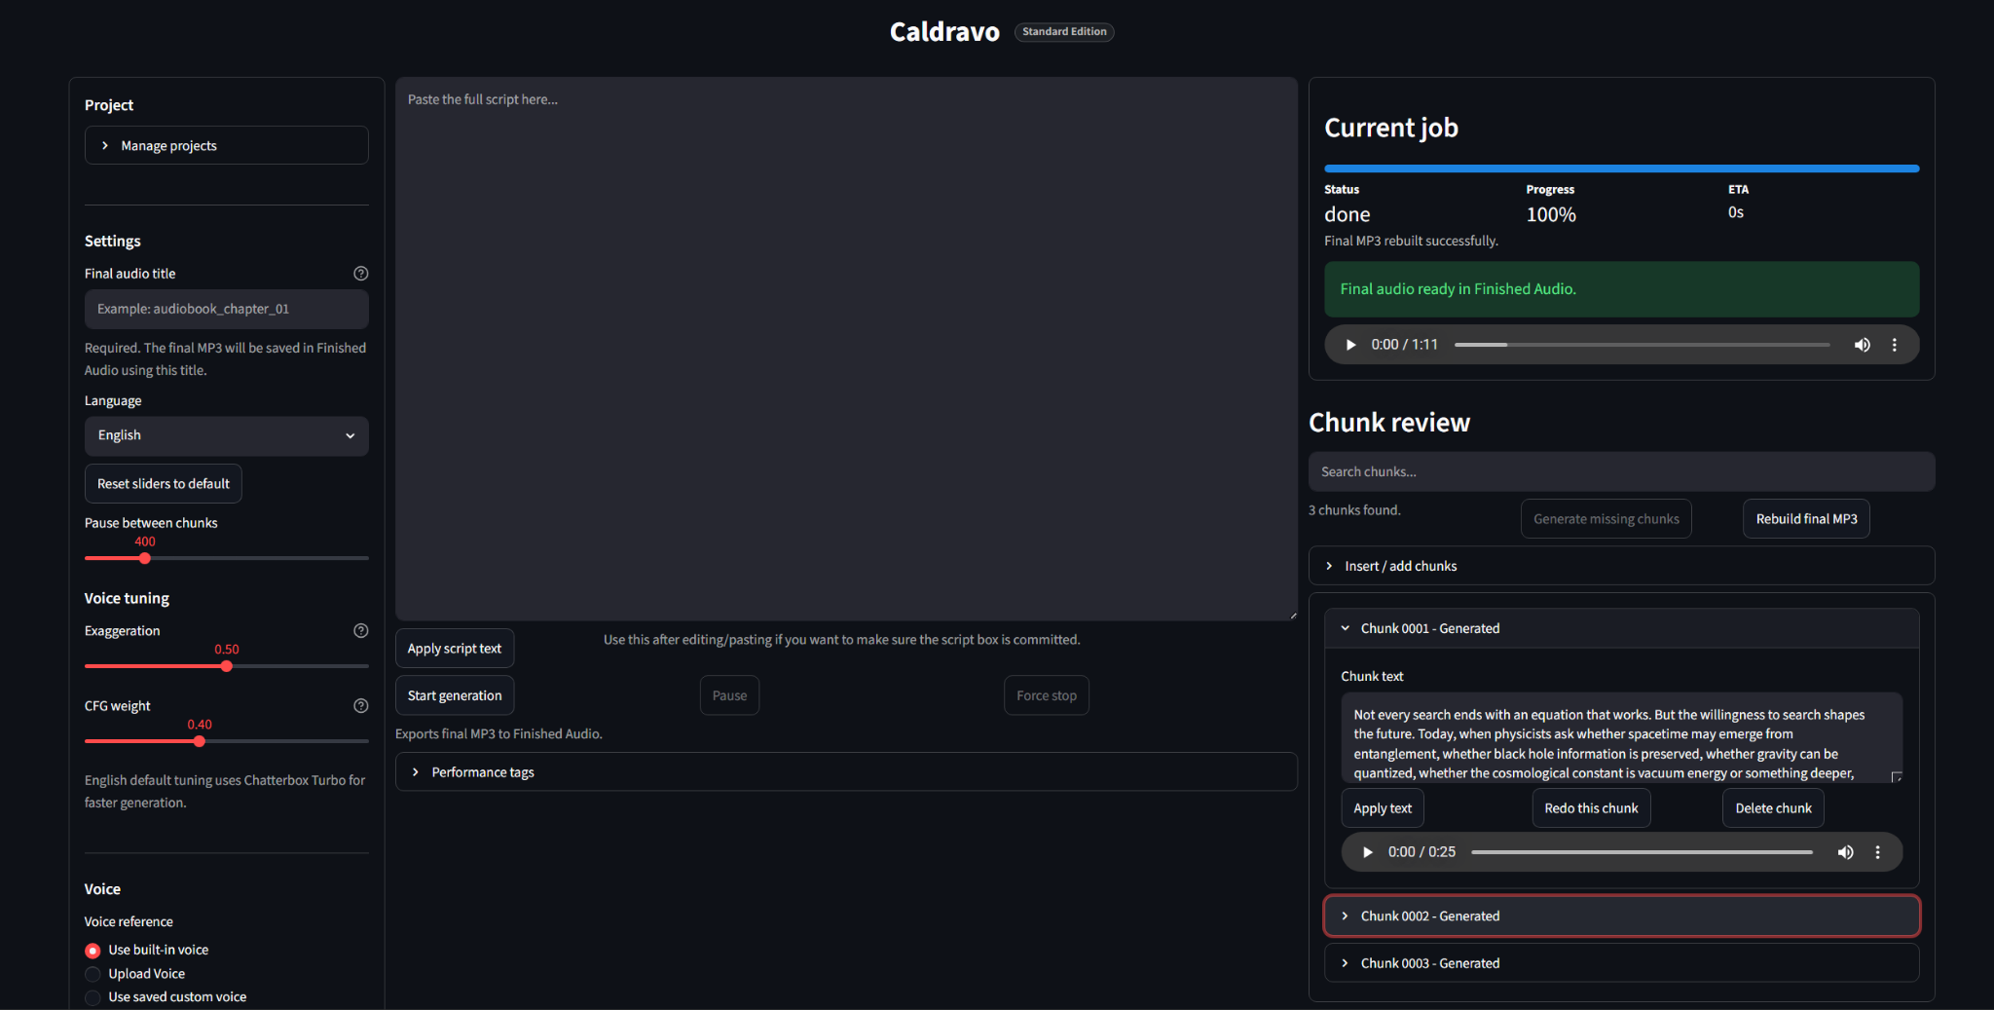
Task: Collapse Chunk 0001 - Generated
Action: point(1621,628)
